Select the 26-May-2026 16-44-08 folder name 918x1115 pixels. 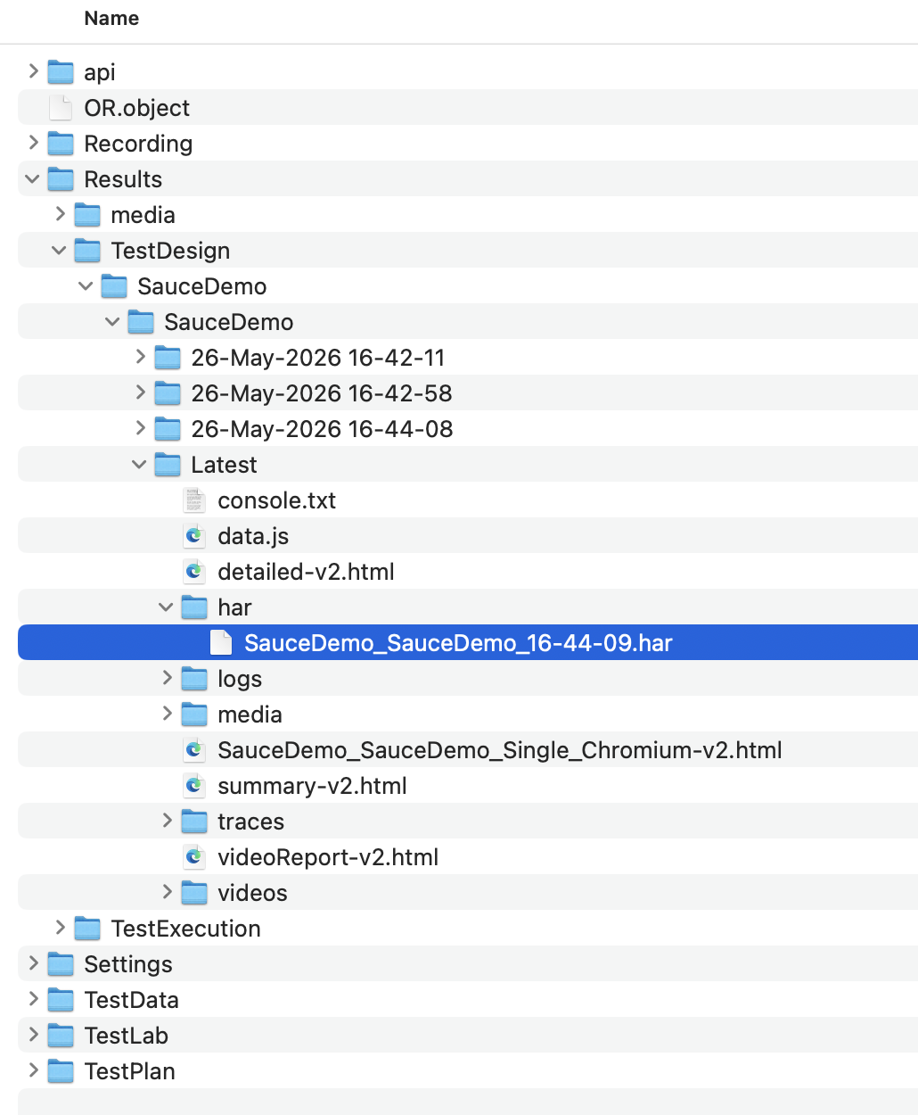[322, 429]
